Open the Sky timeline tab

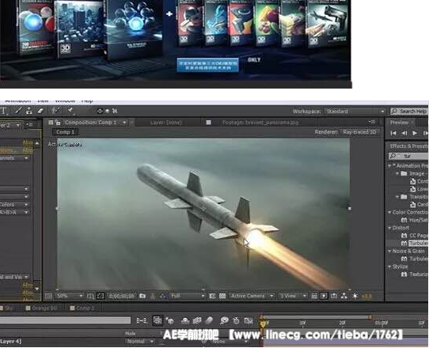pyautogui.click(x=9, y=308)
